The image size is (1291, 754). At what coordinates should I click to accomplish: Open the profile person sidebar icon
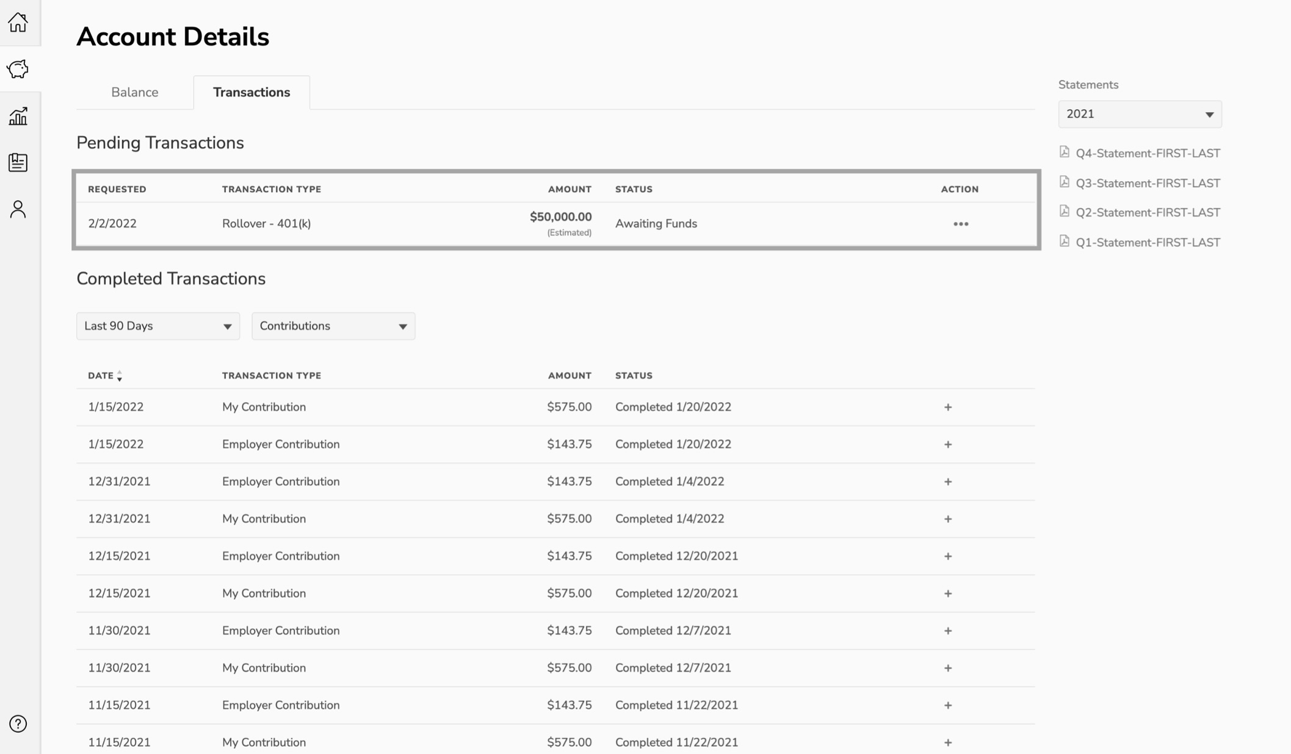(18, 209)
